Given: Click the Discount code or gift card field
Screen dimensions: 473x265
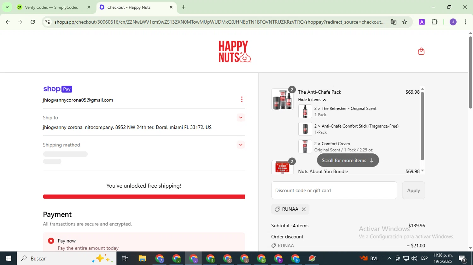Looking at the screenshot, I should coord(334,190).
